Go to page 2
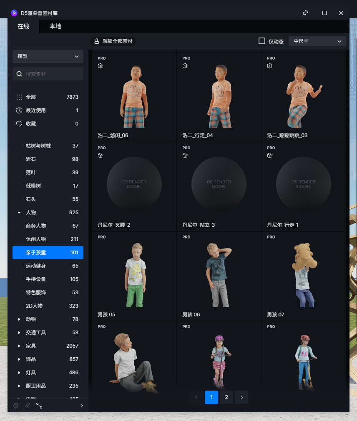Viewport: 357px width, 421px height. (226, 397)
